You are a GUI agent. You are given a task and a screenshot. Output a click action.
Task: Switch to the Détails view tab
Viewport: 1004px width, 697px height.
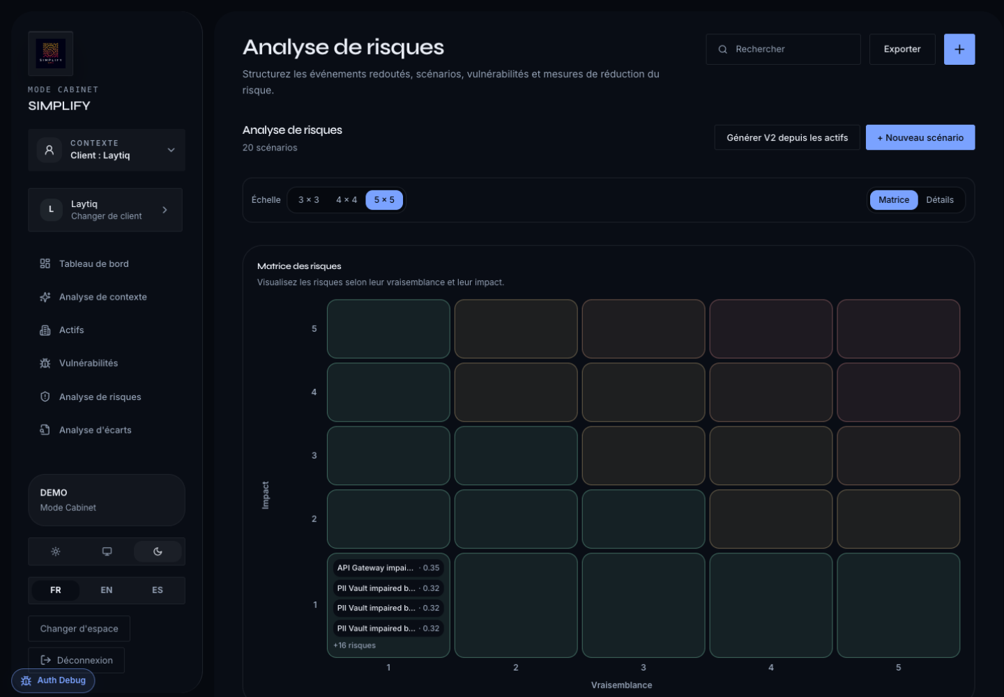coord(940,200)
